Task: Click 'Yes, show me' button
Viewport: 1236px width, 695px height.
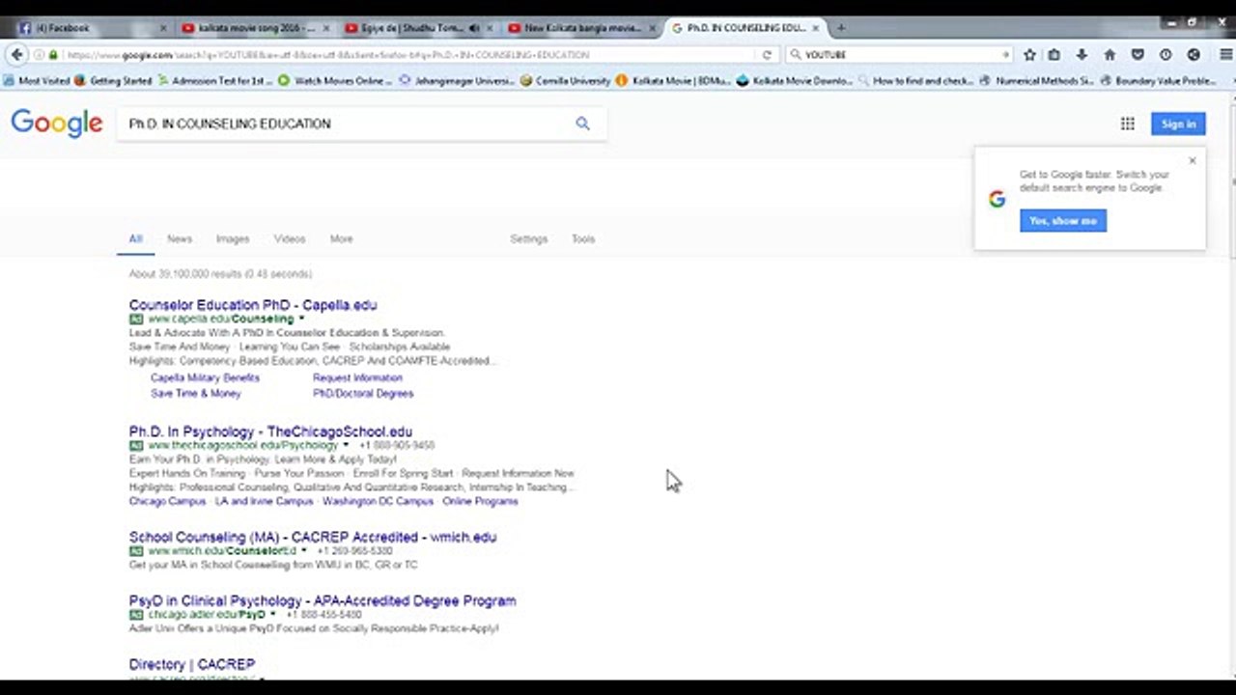Action: point(1063,221)
